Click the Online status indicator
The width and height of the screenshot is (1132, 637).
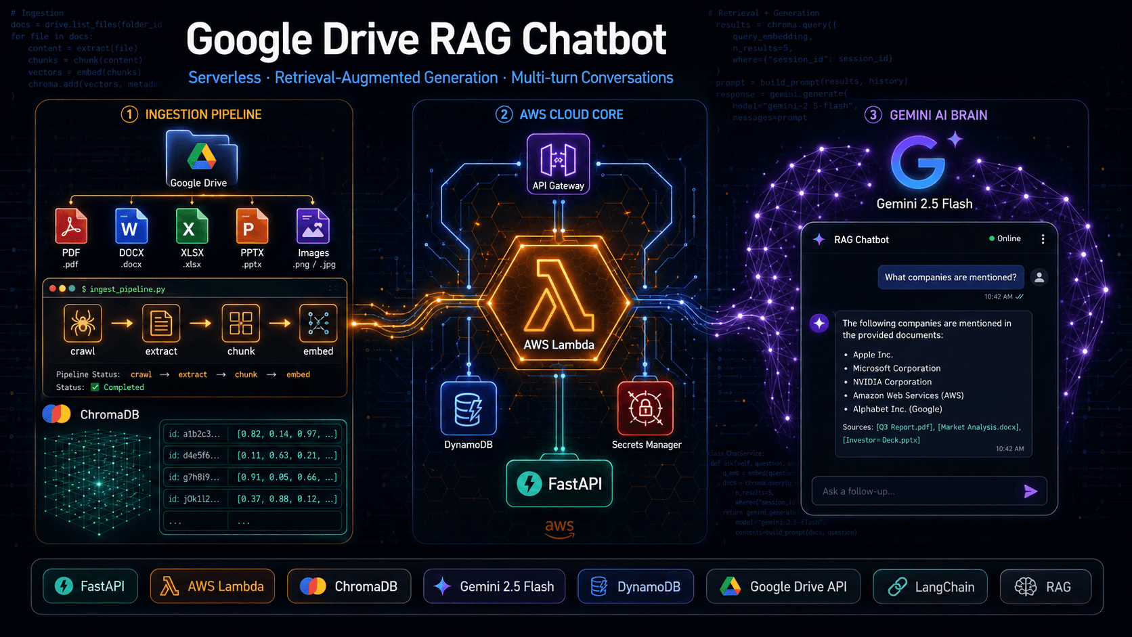click(1005, 238)
